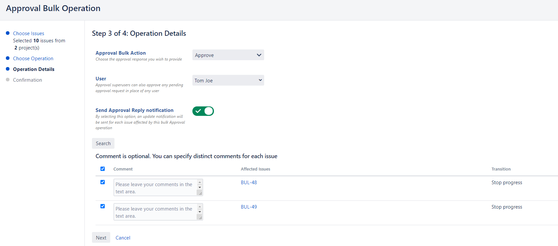Open the Approval Bulk Action dropdown
Viewport: 558px width, 246px height.
[228, 55]
